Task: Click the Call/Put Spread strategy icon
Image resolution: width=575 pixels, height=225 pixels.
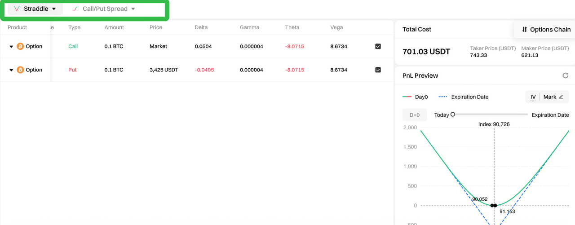Action: (x=75, y=9)
